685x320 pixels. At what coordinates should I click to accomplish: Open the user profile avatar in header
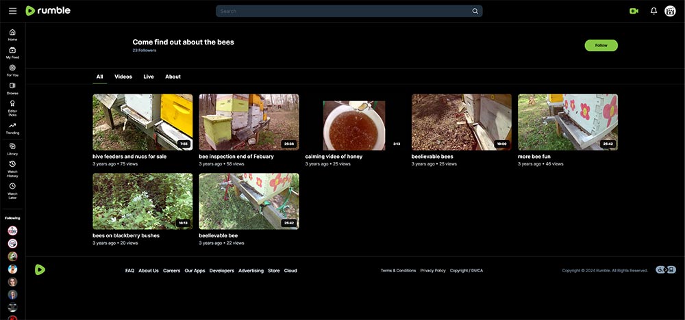coord(670,12)
